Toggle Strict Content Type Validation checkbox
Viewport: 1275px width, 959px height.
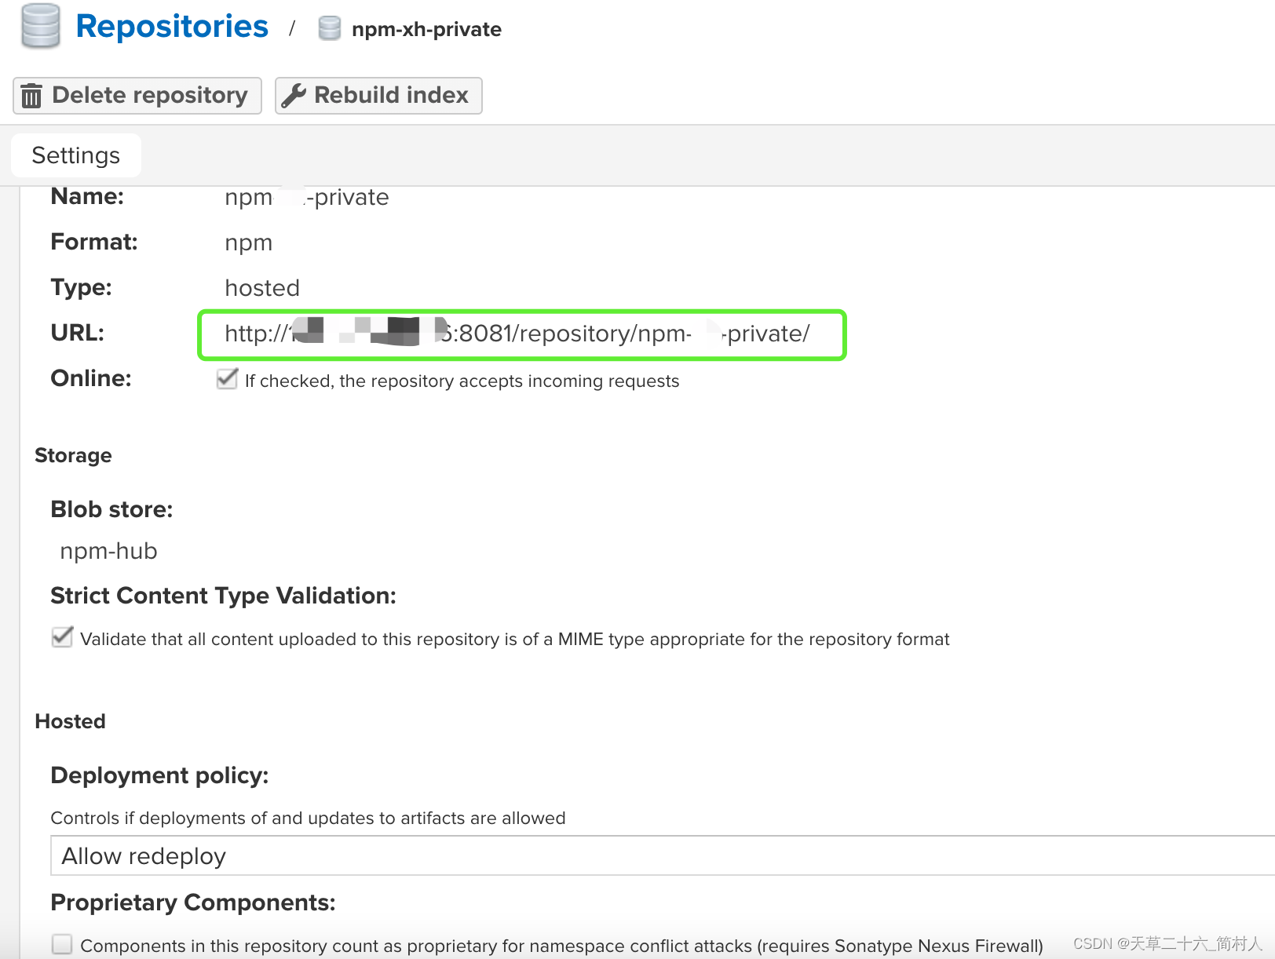[x=62, y=637]
